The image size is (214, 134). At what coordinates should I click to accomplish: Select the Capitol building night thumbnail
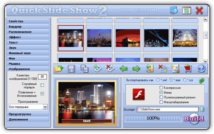point(185,38)
